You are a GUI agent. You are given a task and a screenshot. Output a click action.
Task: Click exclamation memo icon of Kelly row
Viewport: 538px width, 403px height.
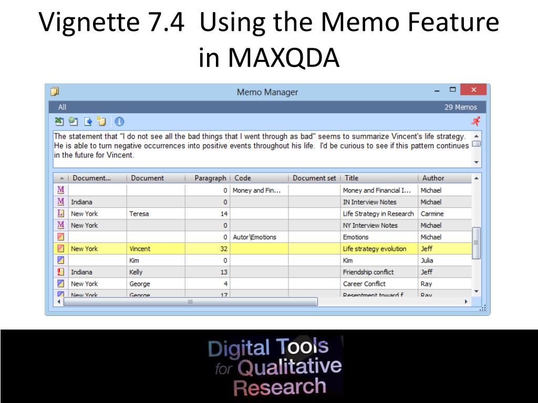point(61,272)
